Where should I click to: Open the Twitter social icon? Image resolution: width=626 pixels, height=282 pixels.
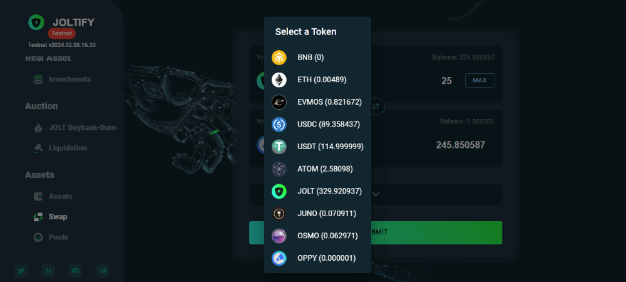coord(21,271)
